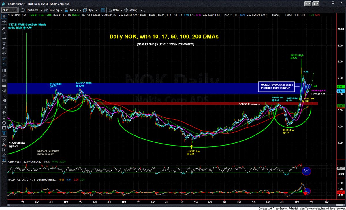This screenshot has width=346, height=210.
Task: Activate the crosshair pointer tool
Action: pyautogui.click(x=4, y=22)
